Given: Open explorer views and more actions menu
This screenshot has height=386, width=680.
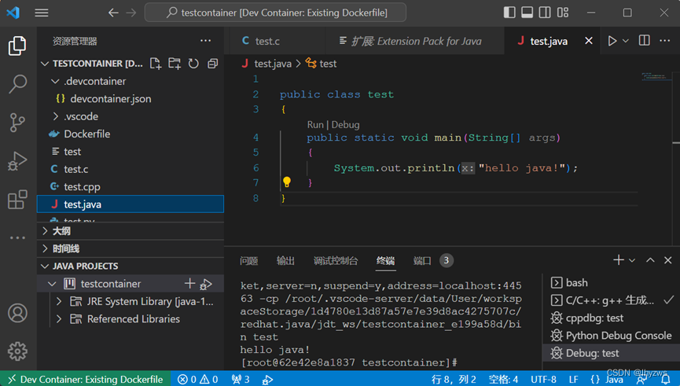Looking at the screenshot, I should coord(205,41).
